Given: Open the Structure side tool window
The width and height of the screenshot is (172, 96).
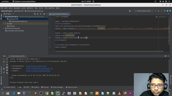Looking at the screenshot, I should point(1,70).
